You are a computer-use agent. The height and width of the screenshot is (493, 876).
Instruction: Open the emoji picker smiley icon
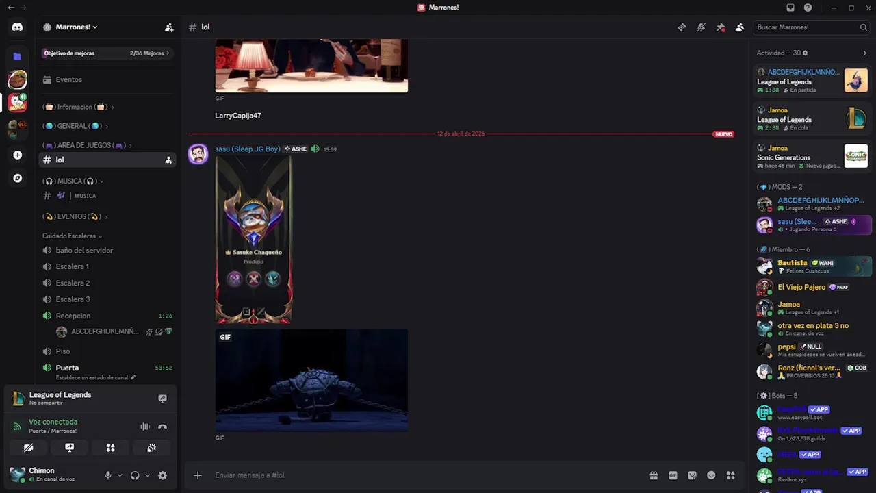[711, 475]
